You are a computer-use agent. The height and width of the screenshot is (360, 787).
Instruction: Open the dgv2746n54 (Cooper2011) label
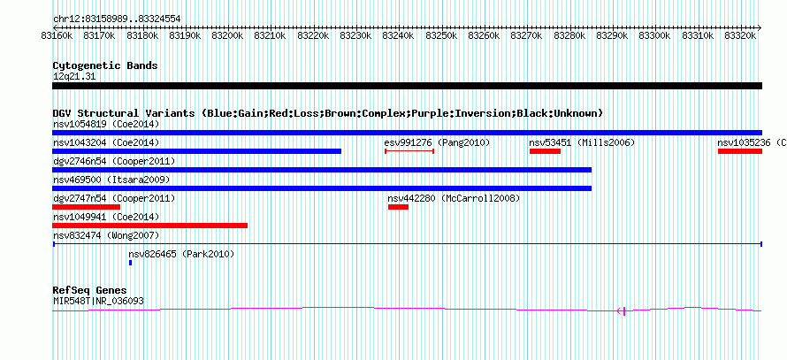tap(114, 162)
